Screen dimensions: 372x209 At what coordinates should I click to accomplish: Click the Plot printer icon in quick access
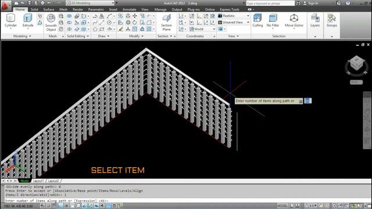click(42, 3)
